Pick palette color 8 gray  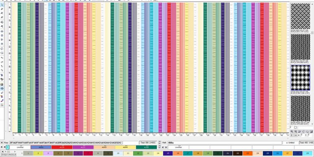coord(98,153)
